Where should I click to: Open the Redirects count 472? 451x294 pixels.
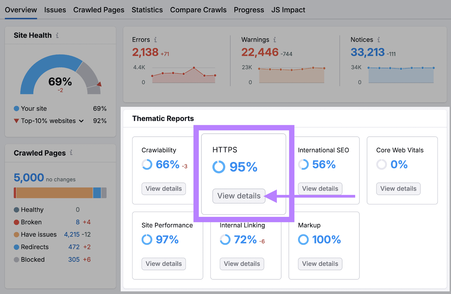point(74,247)
